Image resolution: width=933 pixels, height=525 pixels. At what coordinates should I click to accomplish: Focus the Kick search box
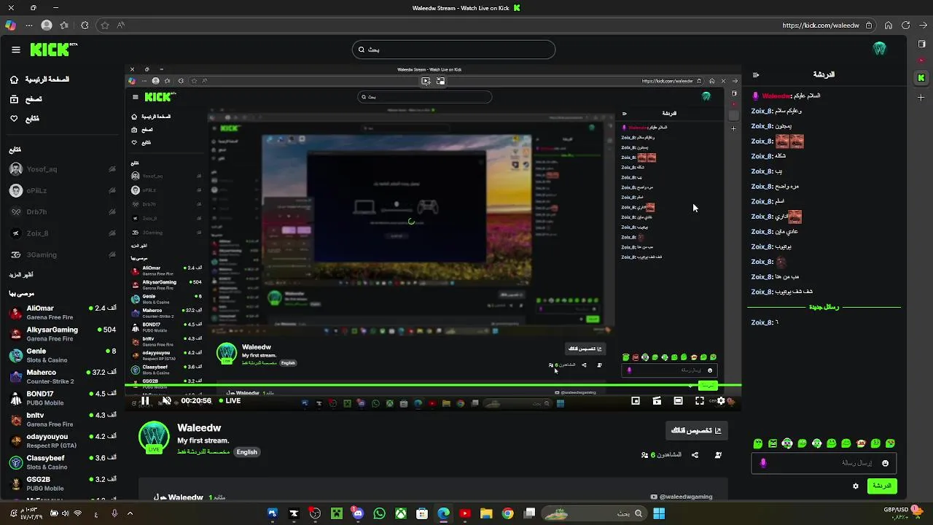tap(453, 50)
